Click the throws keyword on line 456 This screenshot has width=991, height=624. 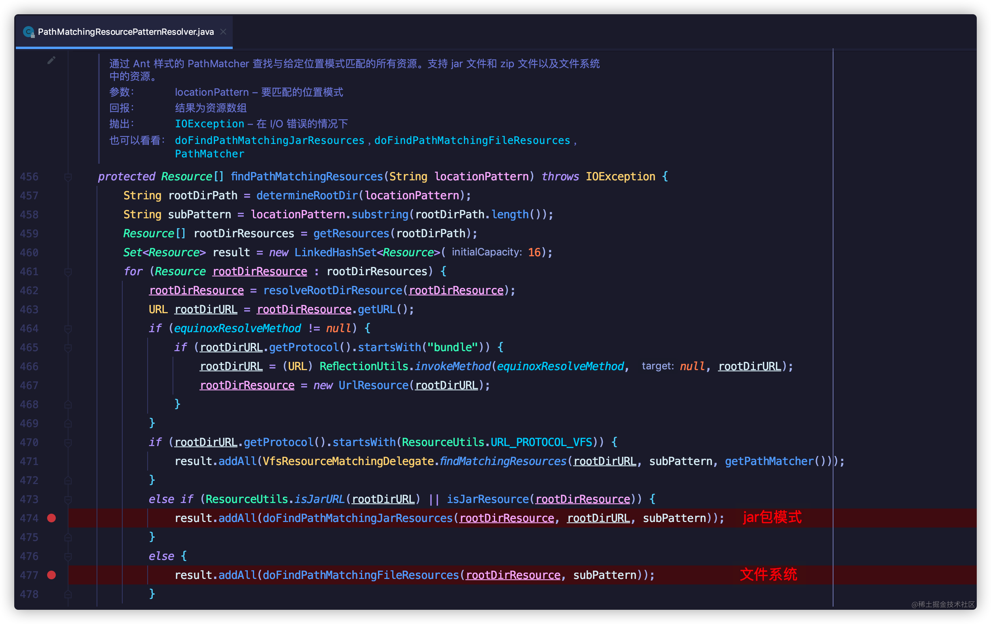[x=560, y=177]
